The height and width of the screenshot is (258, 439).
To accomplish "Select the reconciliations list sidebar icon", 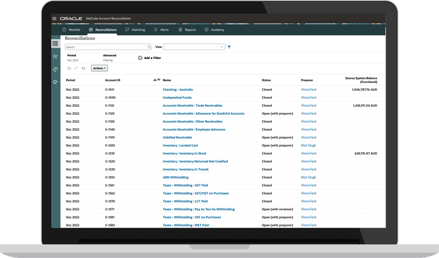I will [x=55, y=43].
